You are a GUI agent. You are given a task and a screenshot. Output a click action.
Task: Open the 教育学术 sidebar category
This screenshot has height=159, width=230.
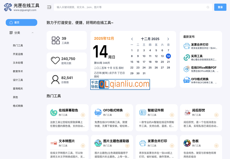(18, 71)
